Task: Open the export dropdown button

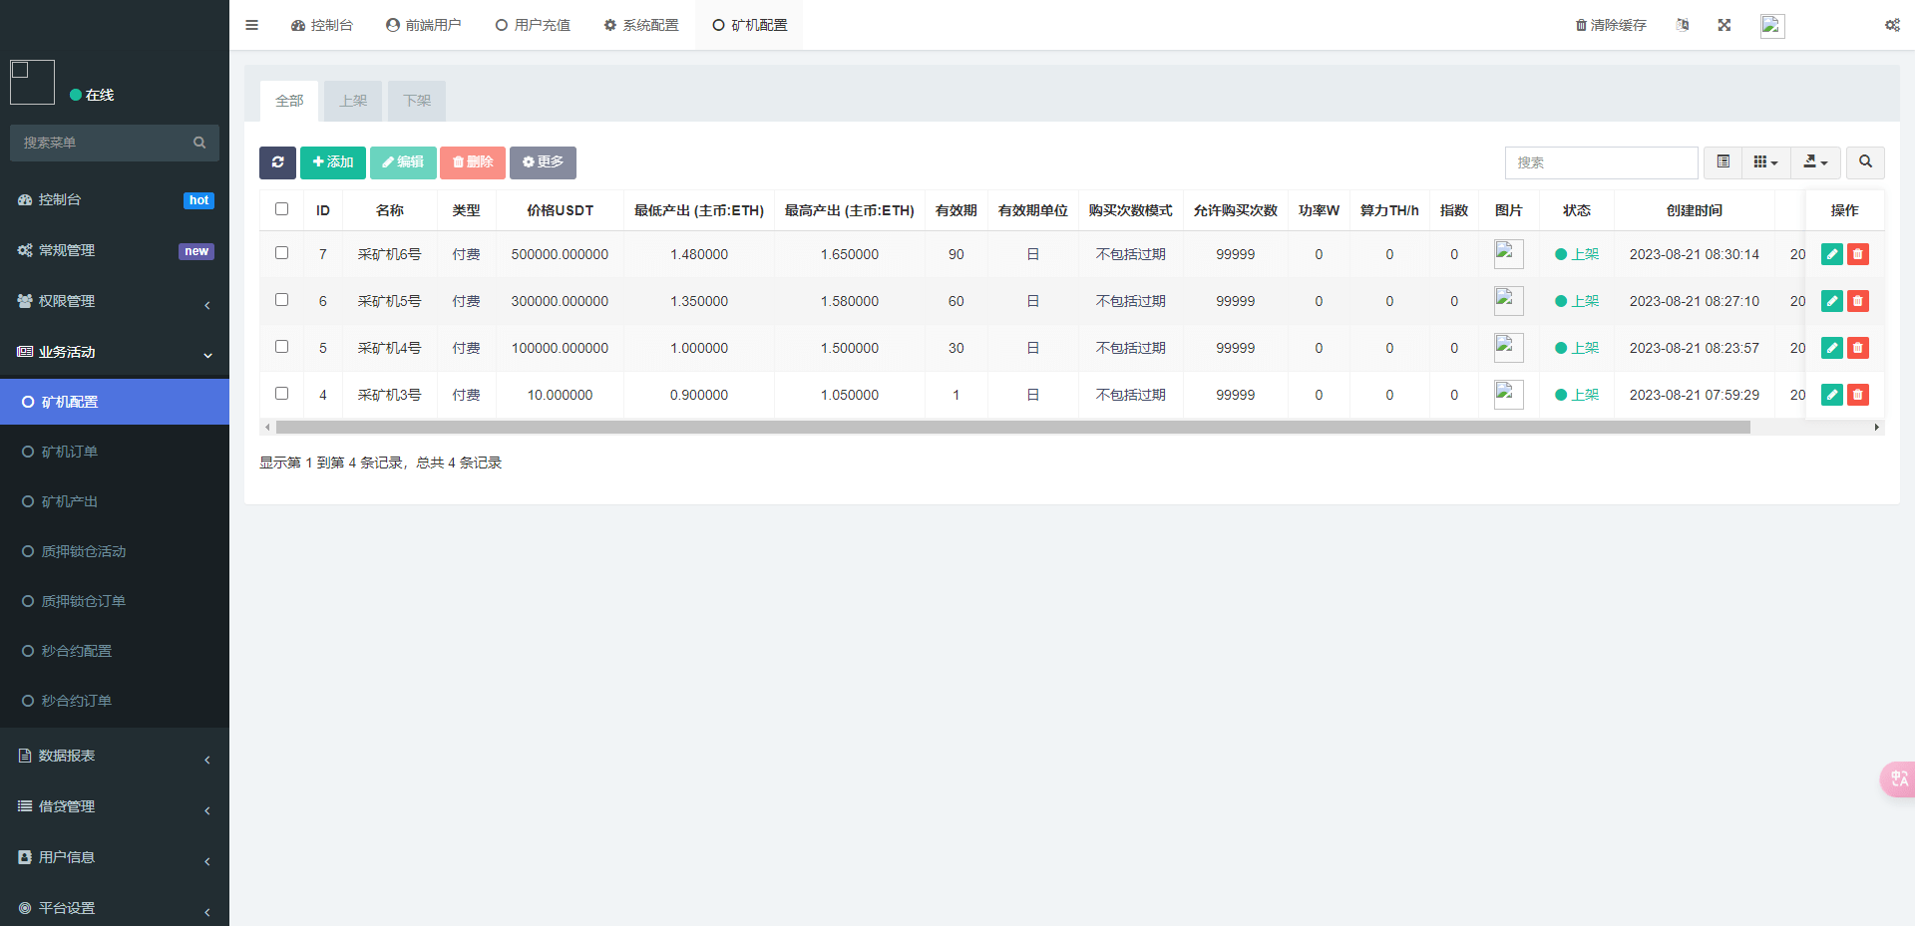Action: (1814, 162)
